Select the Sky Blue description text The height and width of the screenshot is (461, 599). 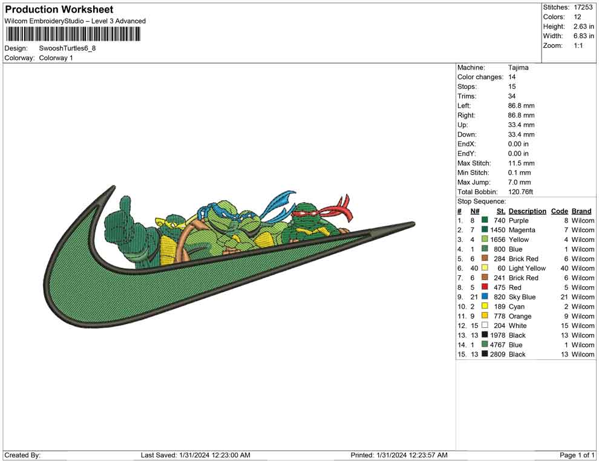(x=522, y=297)
